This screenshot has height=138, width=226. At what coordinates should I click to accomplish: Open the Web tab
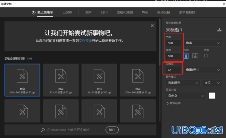[x=145, y=13]
